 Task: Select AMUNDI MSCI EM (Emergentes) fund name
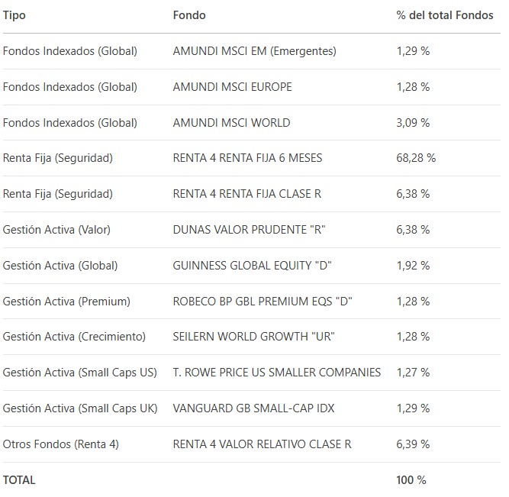255,51
